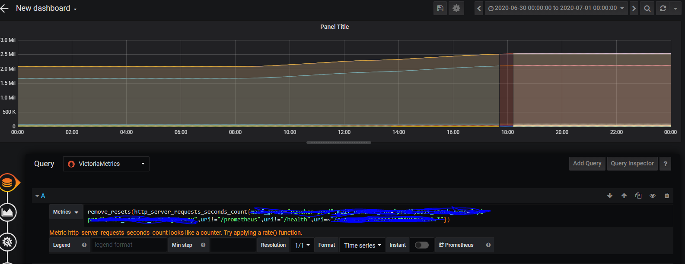
Task: Shift time range backward with left chevron
Action: pyautogui.click(x=479, y=8)
